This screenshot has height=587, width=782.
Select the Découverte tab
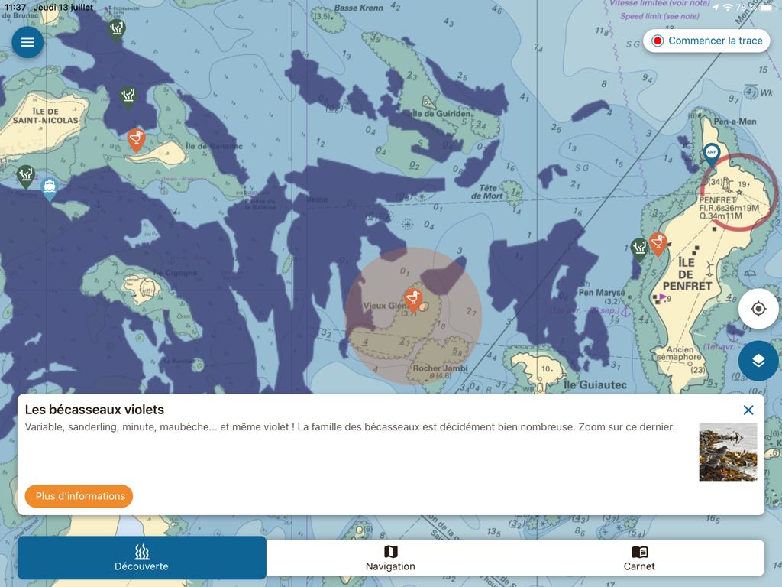click(x=141, y=557)
